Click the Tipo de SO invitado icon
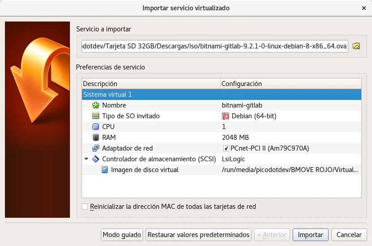 point(95,116)
